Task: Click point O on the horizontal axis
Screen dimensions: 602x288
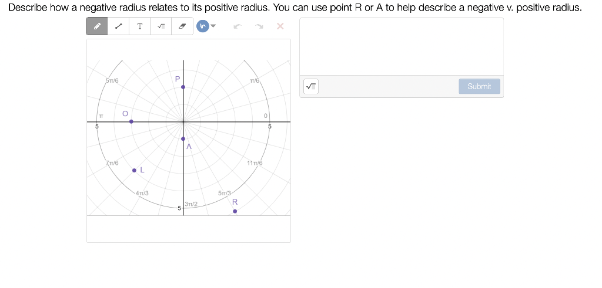Action: click(x=131, y=121)
